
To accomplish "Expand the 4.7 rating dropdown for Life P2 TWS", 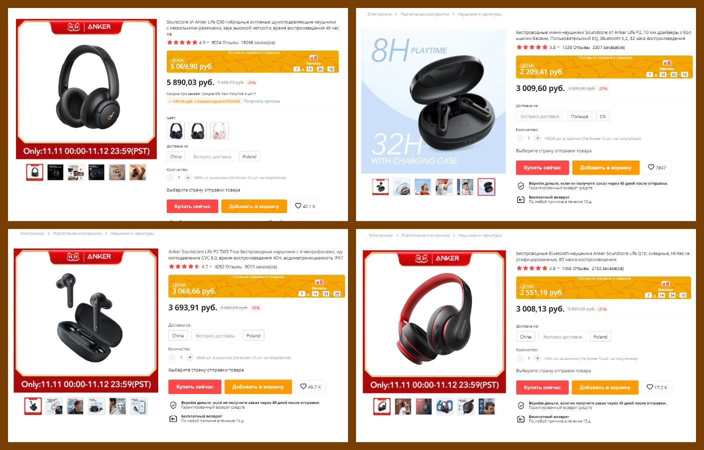I will (207, 266).
